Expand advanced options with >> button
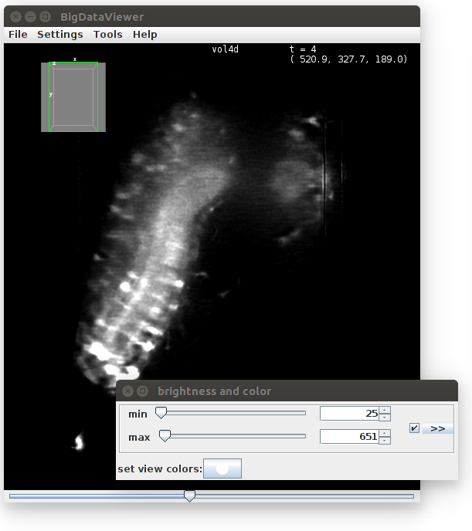 tap(438, 428)
